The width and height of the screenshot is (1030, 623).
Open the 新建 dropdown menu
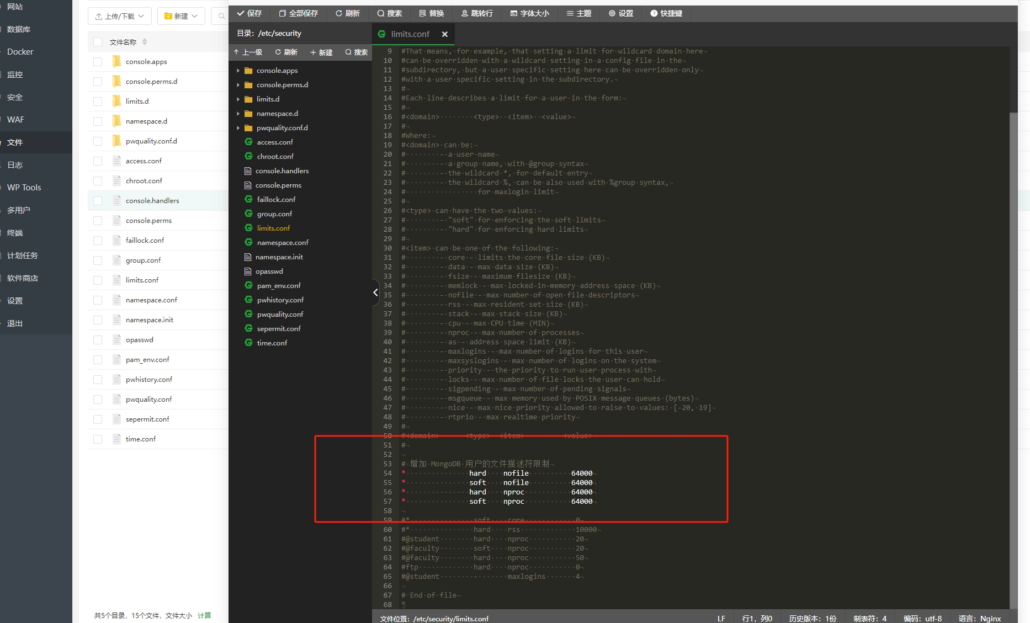pos(181,16)
